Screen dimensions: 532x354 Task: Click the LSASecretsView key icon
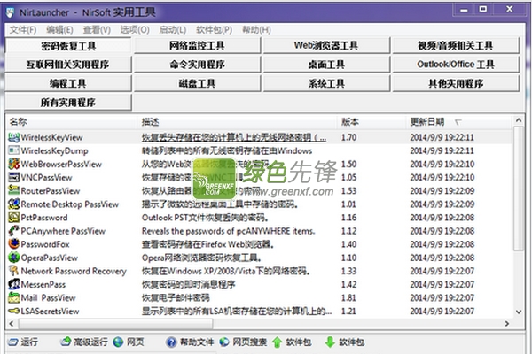tap(13, 311)
